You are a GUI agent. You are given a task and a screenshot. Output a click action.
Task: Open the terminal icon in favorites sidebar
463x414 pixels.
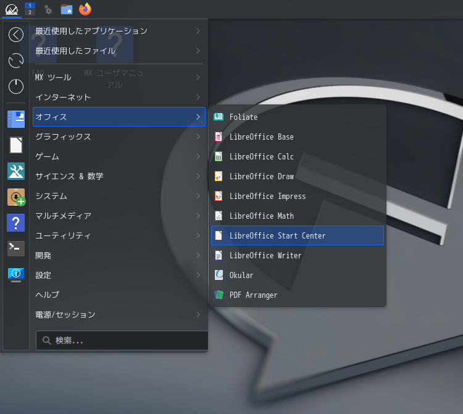[x=16, y=248]
